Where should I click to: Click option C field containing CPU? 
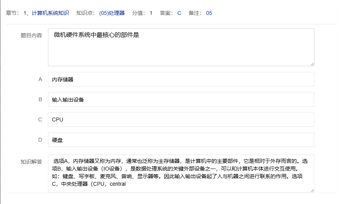tap(181, 120)
